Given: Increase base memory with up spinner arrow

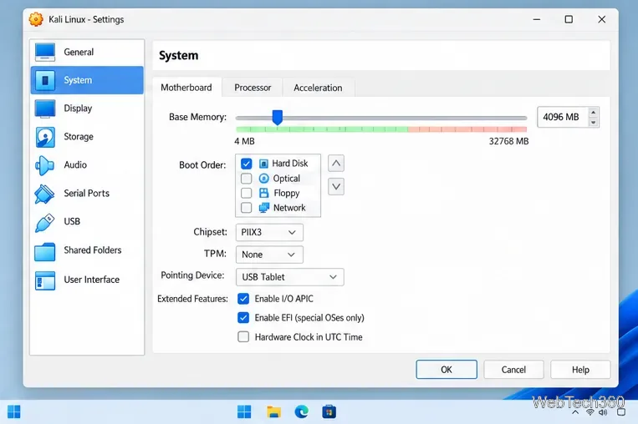Looking at the screenshot, I should coord(593,113).
